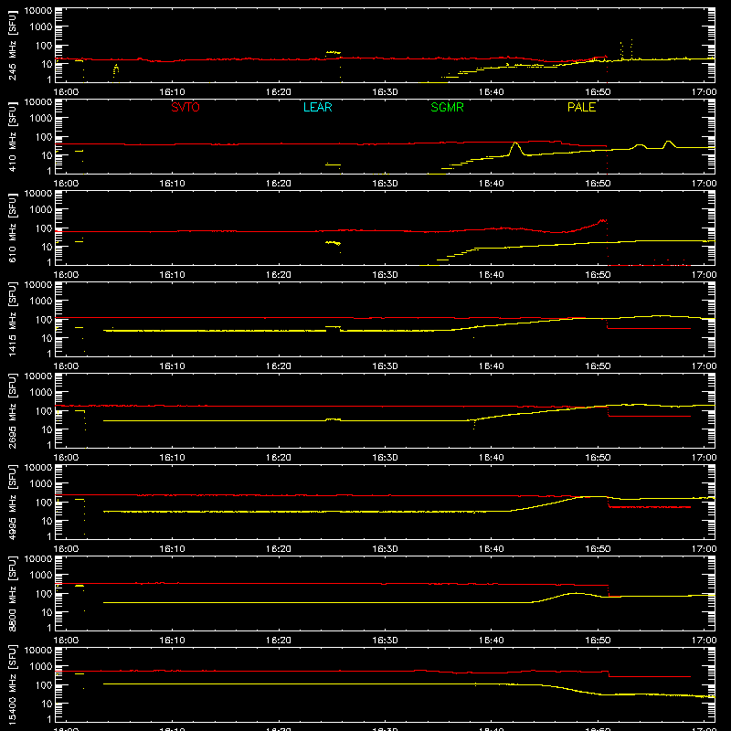731x731 pixels.
Task: Select the "2695 MHz [SFU]" axis title
Action: (13, 410)
